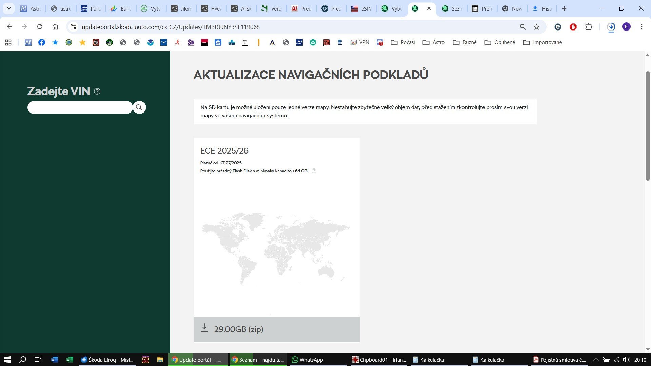Screen dimensions: 651x366
Task: Open the help icon next to Zadejte VIN
Action: [97, 91]
